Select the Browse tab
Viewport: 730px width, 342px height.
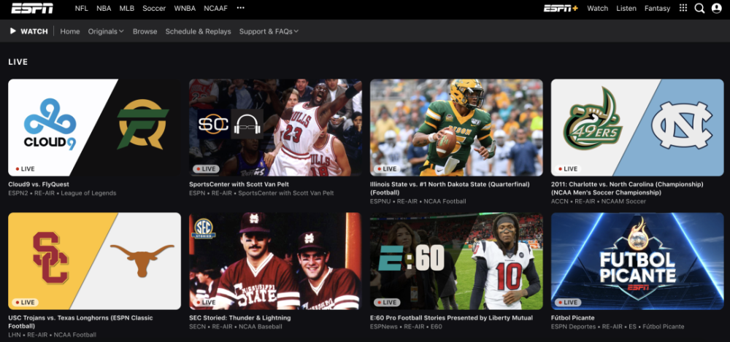[145, 31]
